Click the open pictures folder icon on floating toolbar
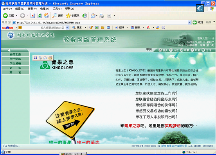 50,58
